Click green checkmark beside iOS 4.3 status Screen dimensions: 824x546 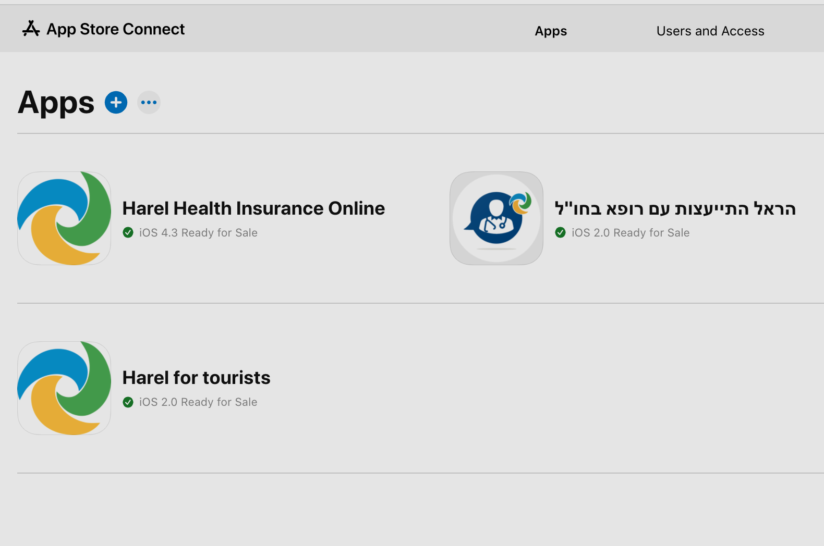tap(128, 232)
